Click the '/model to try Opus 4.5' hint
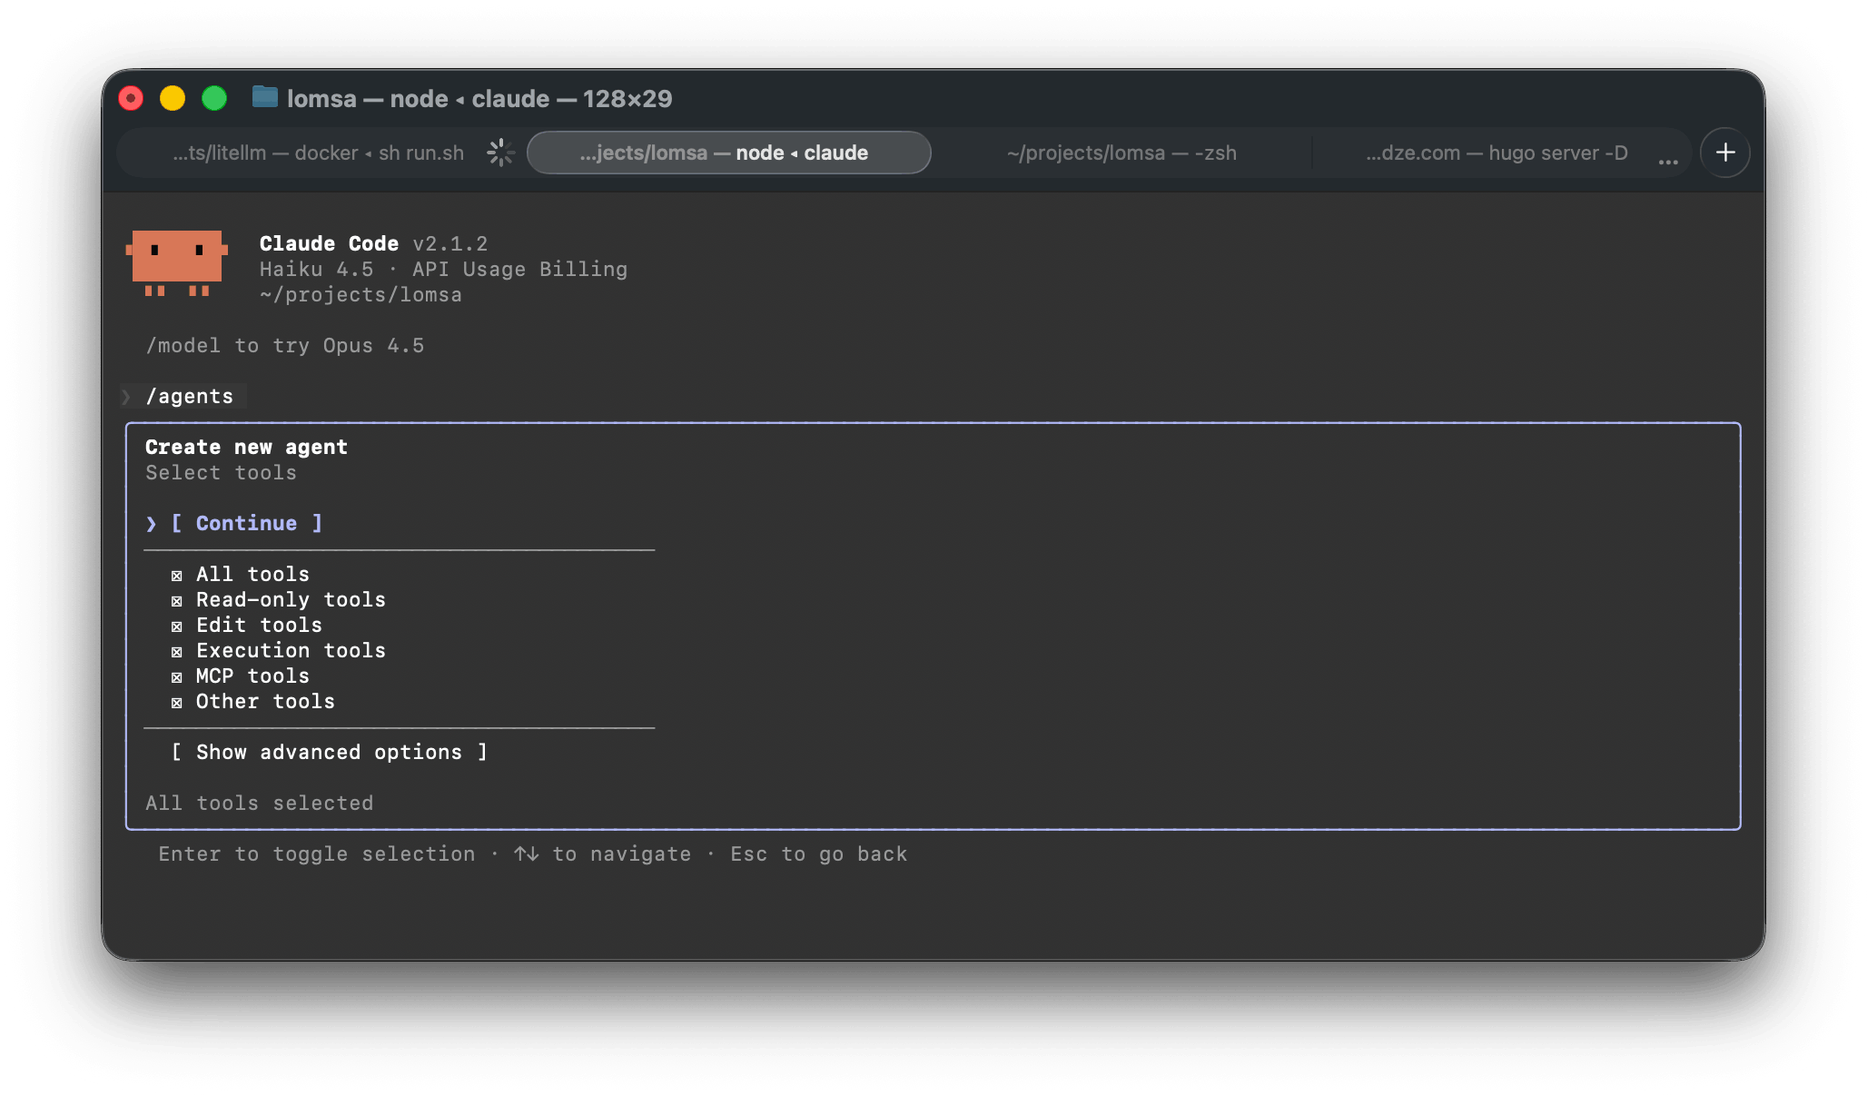 click(x=285, y=346)
